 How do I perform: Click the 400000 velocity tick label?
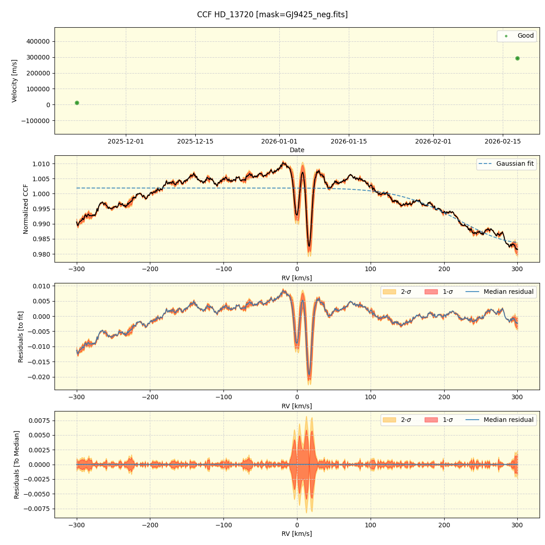39,41
